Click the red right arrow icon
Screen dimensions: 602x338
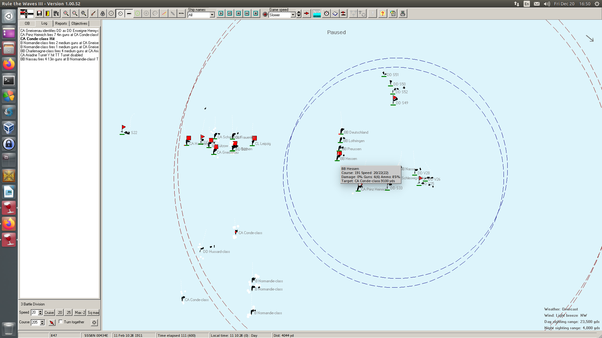(x=307, y=13)
